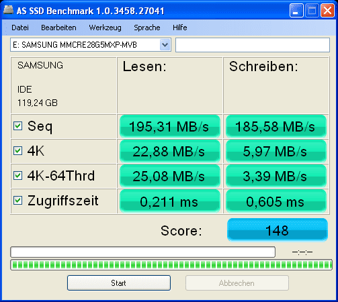338x302 pixels.
Task: Select the E: SAMSUNG MMCRE28G5MXP-MVB drive combo box
Action: [x=91, y=45]
